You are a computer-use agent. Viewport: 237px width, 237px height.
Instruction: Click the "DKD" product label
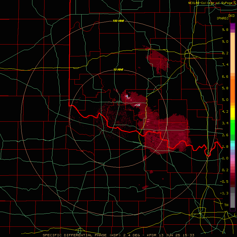(x=231, y=16)
